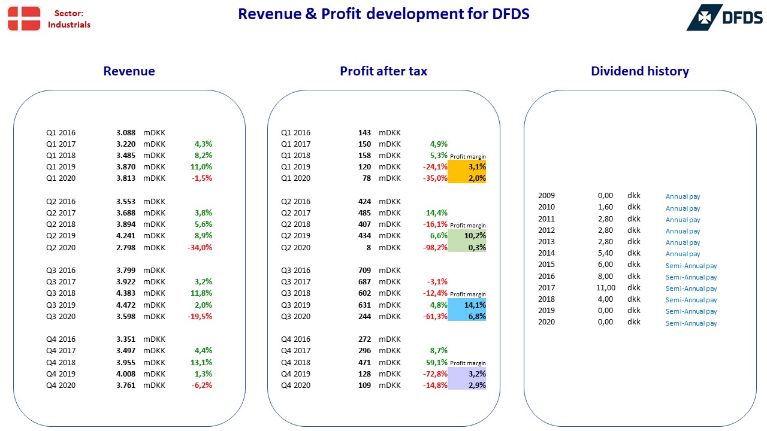
Task: Click the Q4 2020 lavender margin 2,9% cell
Action: point(467,385)
